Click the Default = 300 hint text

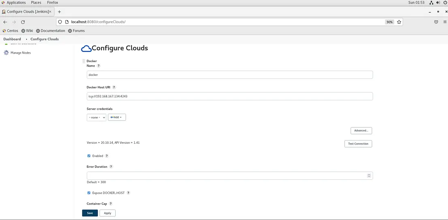[x=96, y=182]
